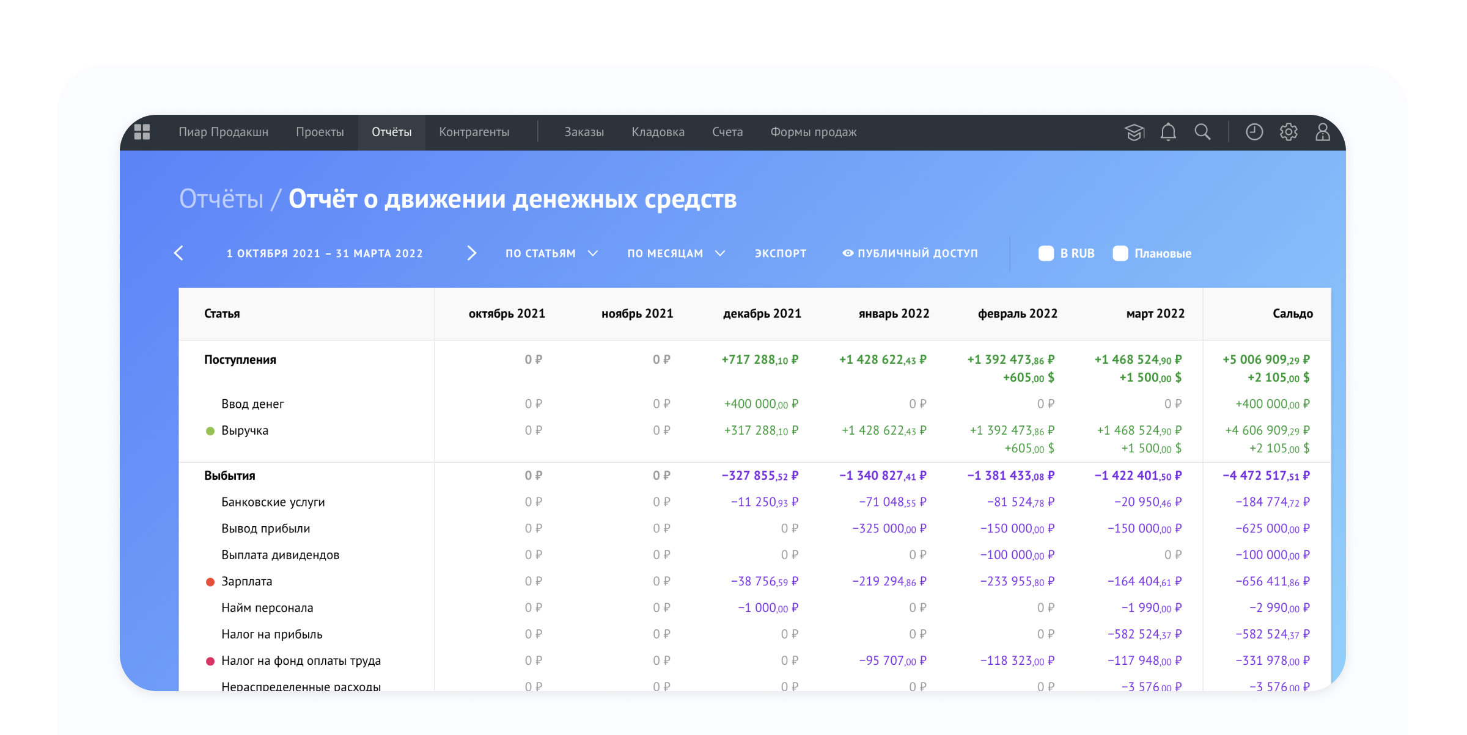
Task: Open the date range 1 октября 2021 – 31 марта 2022
Action: [x=325, y=253]
